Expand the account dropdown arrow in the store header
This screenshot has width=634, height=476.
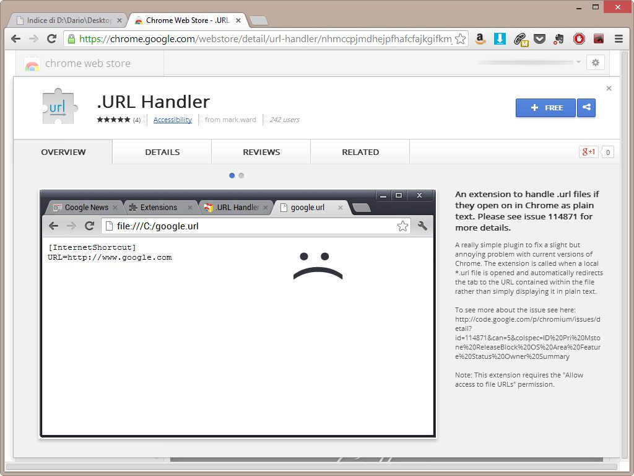point(578,62)
